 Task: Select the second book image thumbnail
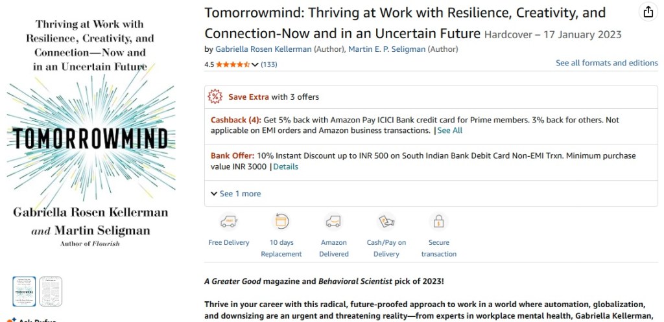coord(51,291)
